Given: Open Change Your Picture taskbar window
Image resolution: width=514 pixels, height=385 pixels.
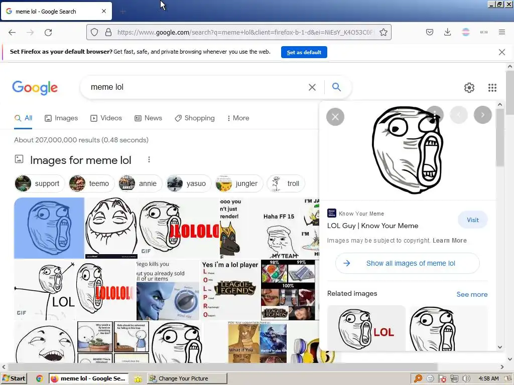Looking at the screenshot, I should (x=187, y=378).
